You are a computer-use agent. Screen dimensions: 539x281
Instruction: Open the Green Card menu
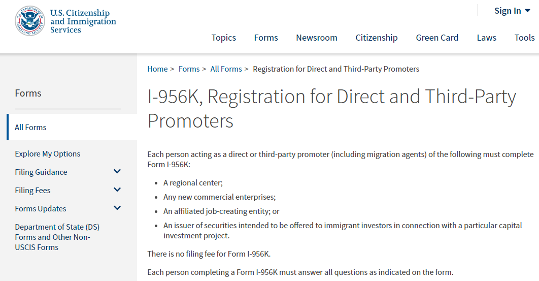point(437,38)
